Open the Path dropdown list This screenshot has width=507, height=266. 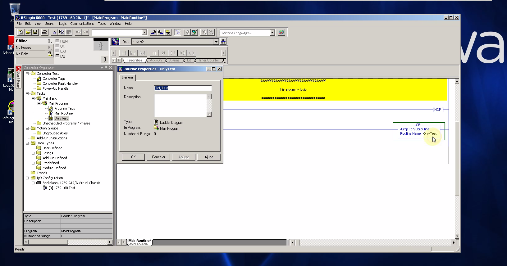216,41
